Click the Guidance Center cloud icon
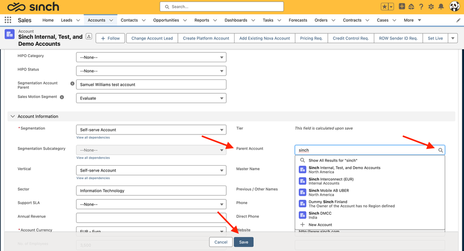This screenshot has width=464, height=251. [x=412, y=6]
